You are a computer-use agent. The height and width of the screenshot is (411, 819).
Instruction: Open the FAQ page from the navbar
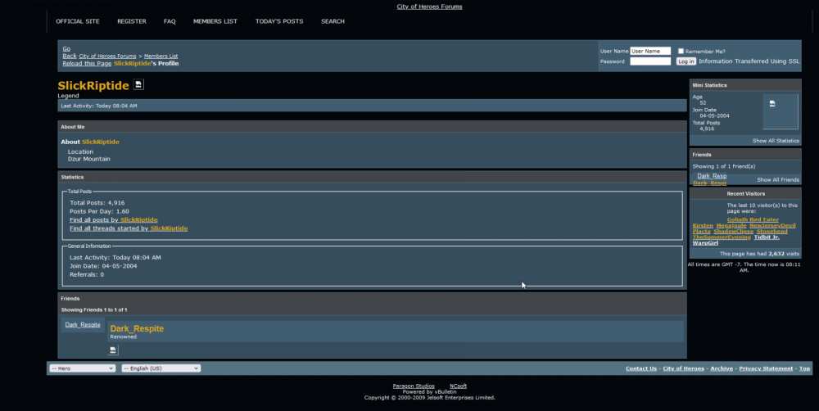coord(170,21)
